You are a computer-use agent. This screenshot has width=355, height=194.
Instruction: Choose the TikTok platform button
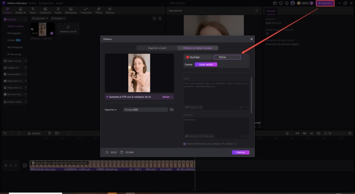tap(227, 57)
